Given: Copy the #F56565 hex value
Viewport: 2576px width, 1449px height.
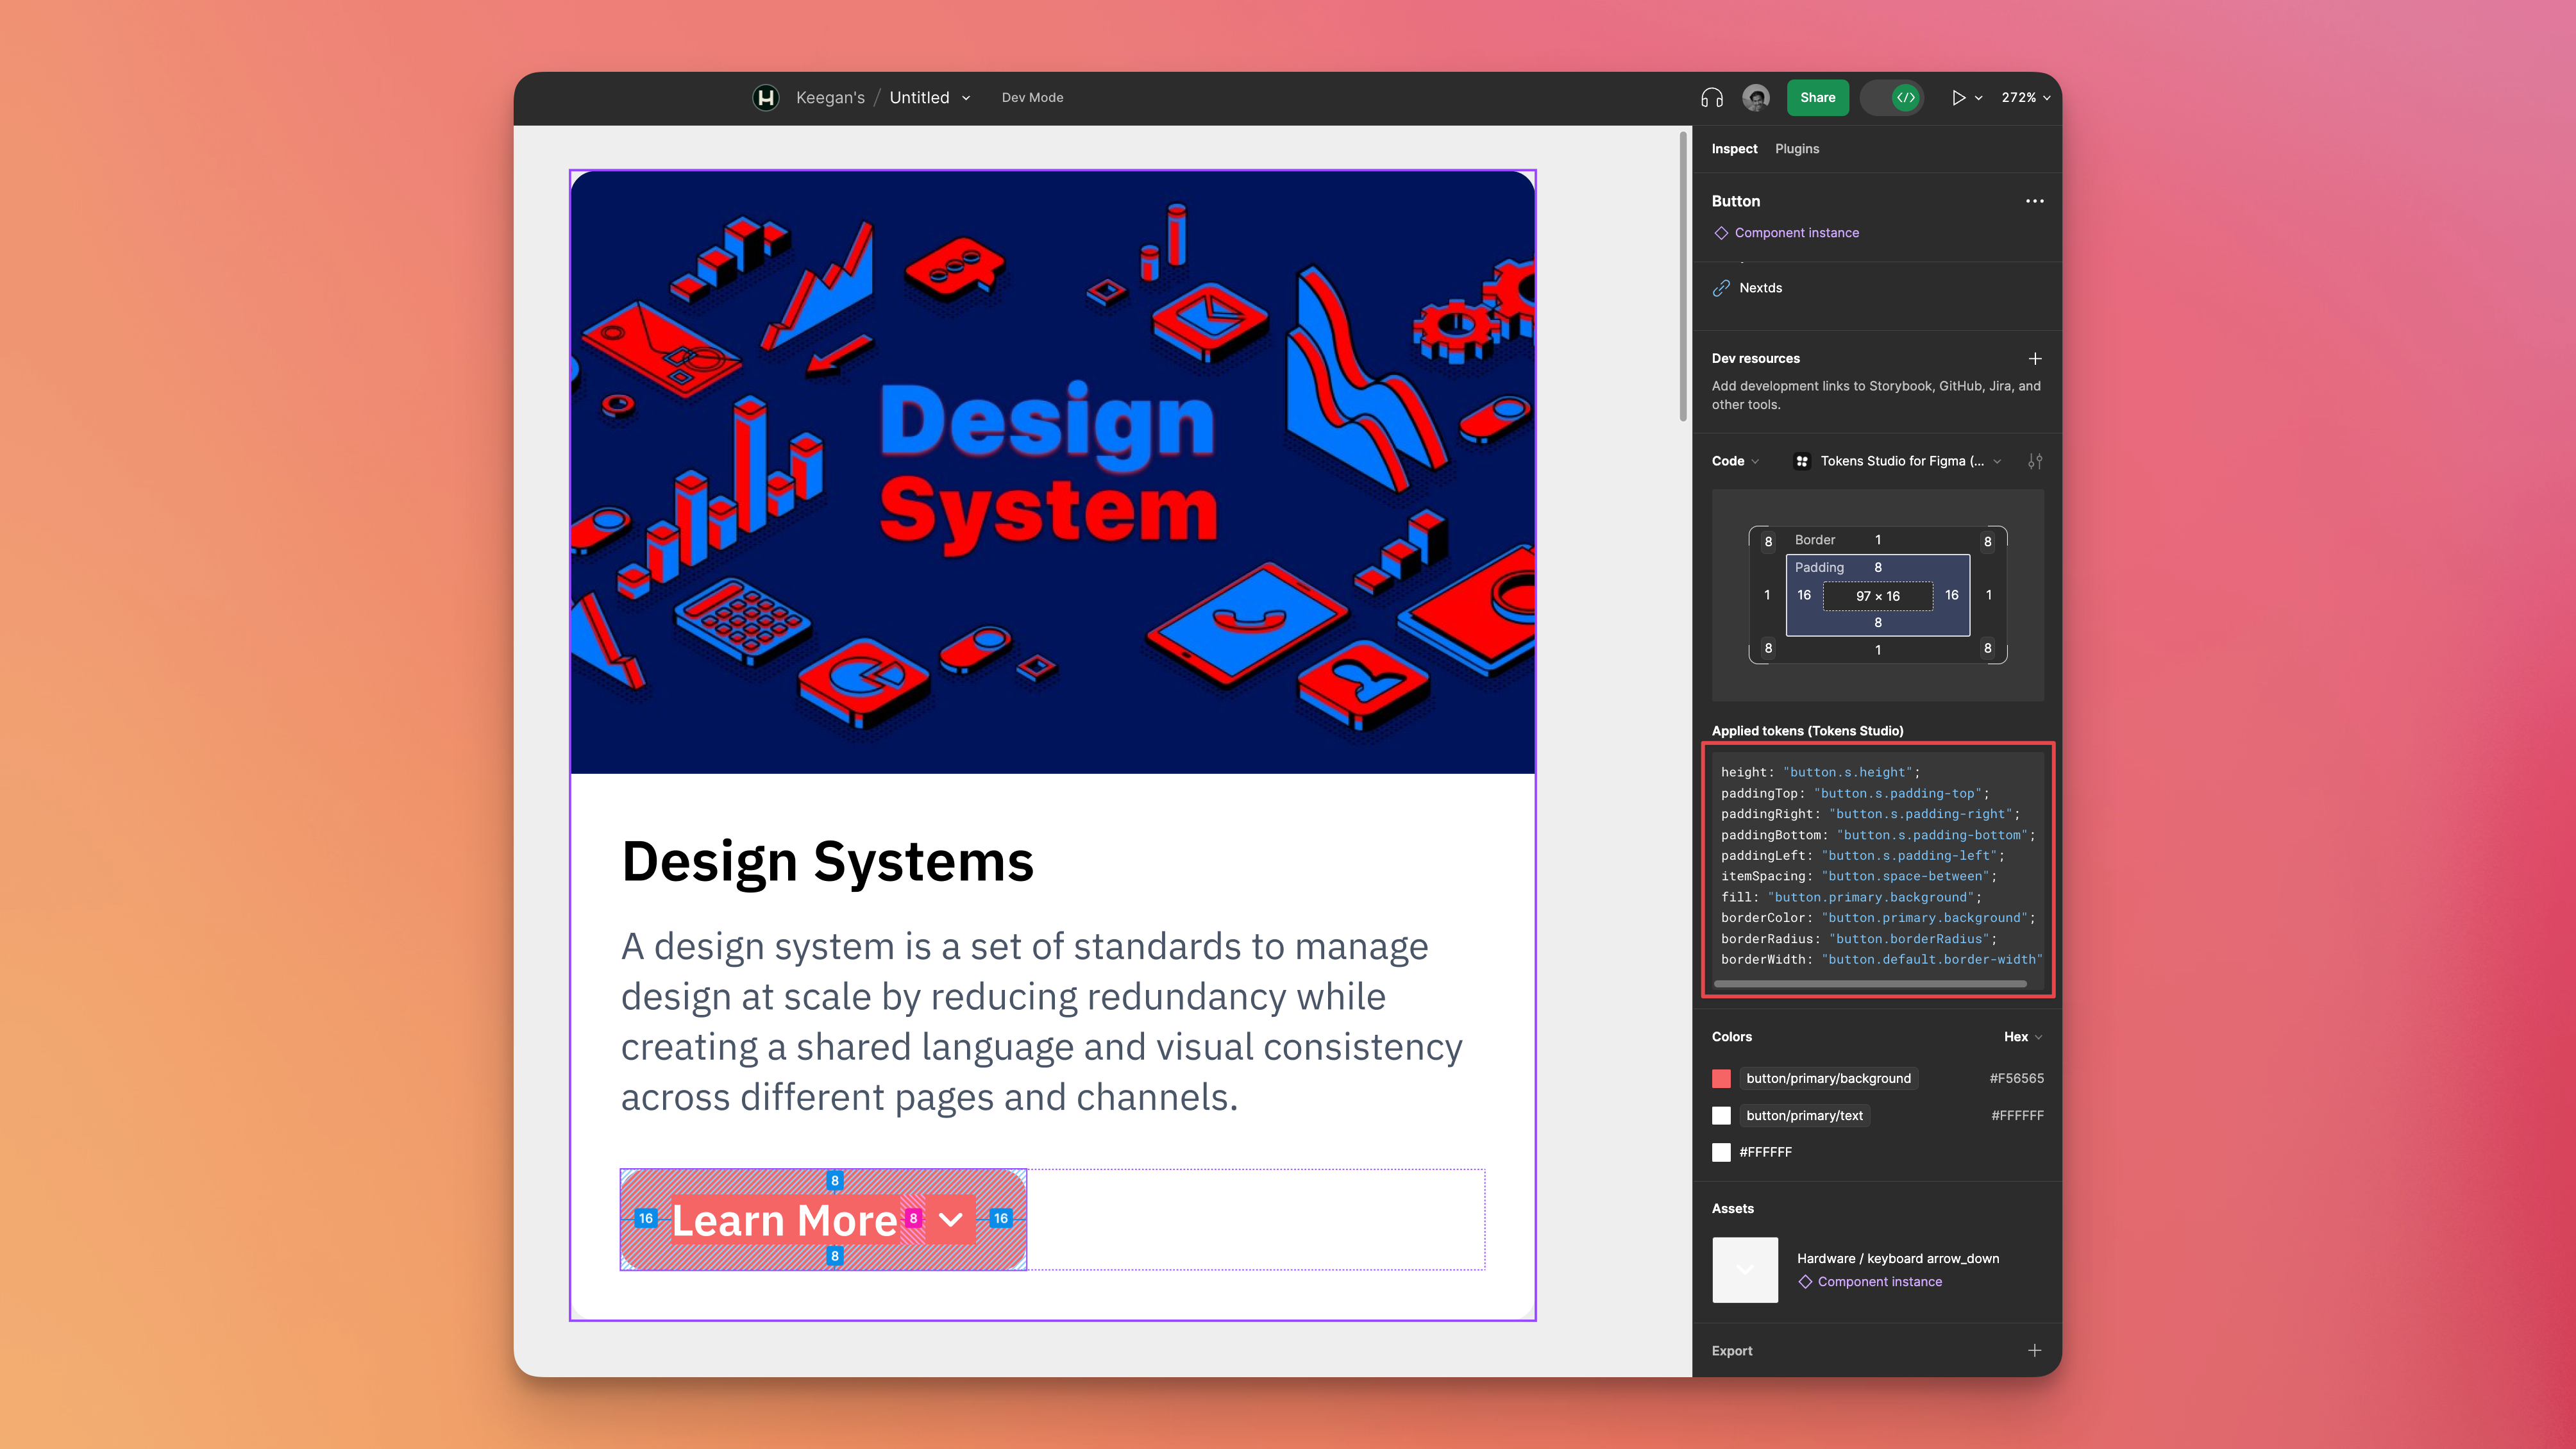Looking at the screenshot, I should point(2016,1078).
